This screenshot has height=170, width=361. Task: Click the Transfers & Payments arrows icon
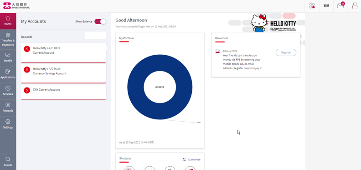8,35
